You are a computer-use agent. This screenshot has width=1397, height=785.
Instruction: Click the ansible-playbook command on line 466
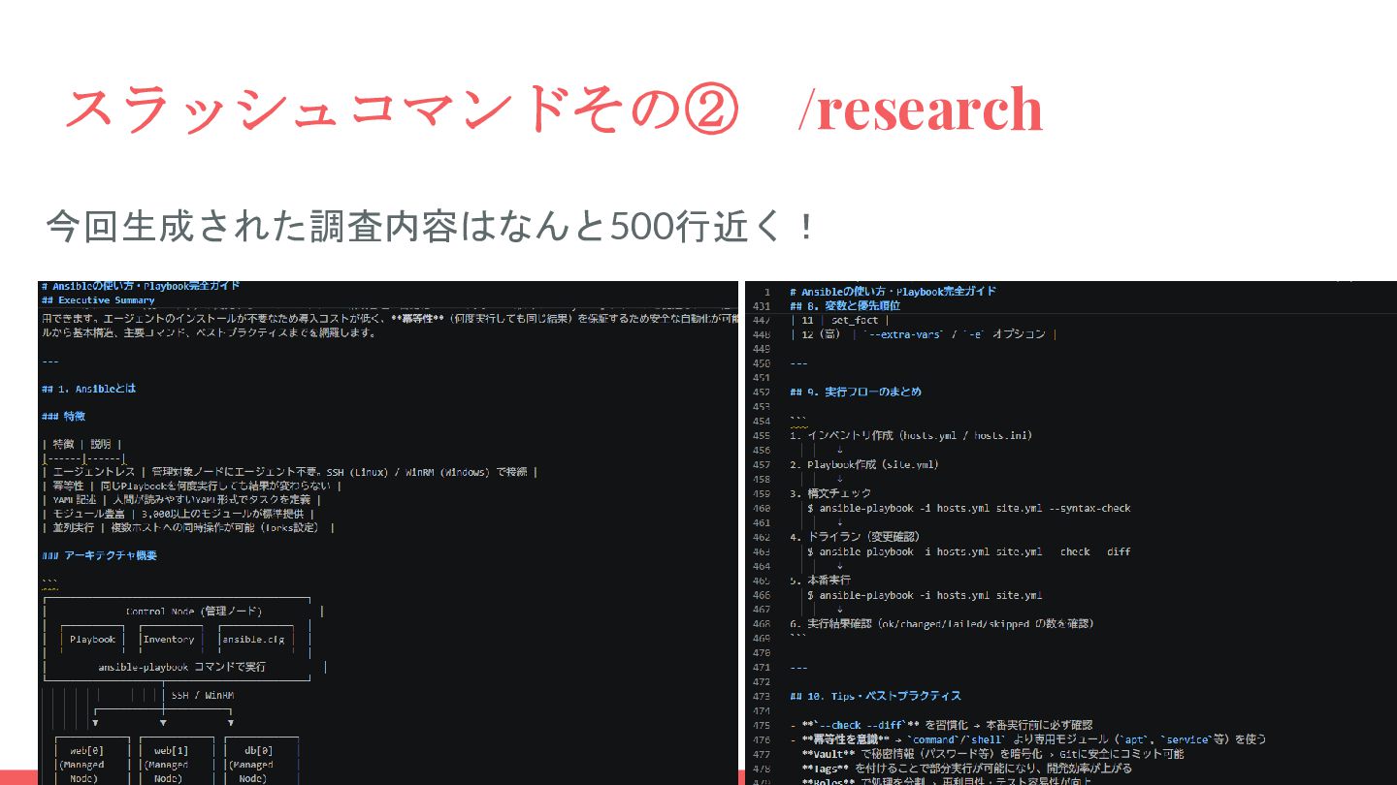point(925,595)
